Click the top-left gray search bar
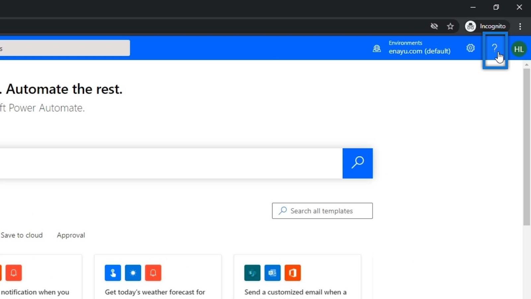The width and height of the screenshot is (531, 299). pyautogui.click(x=65, y=48)
